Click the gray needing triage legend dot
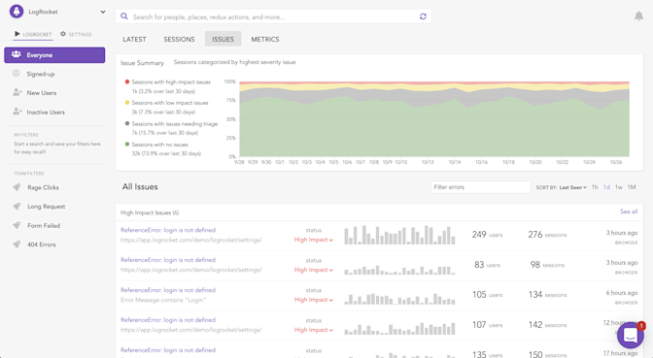 pyautogui.click(x=127, y=123)
